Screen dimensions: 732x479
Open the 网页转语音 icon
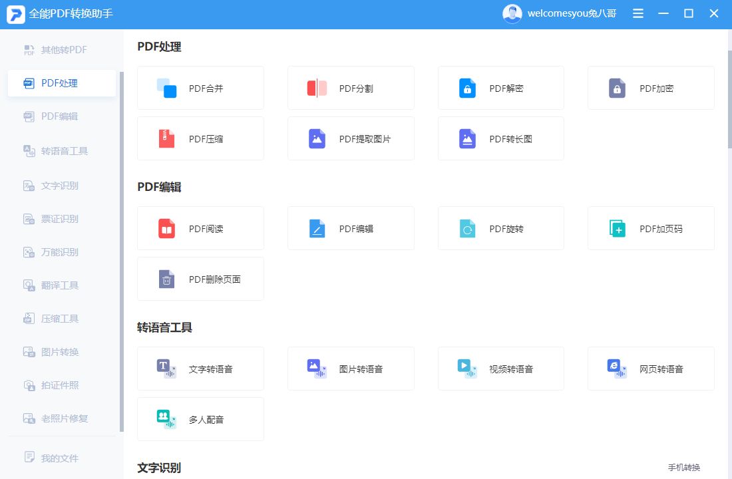point(617,369)
